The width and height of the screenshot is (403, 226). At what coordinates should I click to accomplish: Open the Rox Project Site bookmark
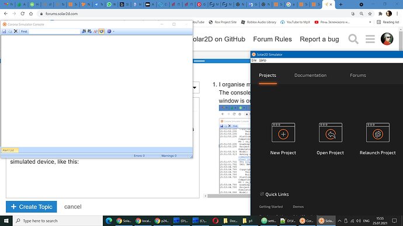click(x=223, y=22)
